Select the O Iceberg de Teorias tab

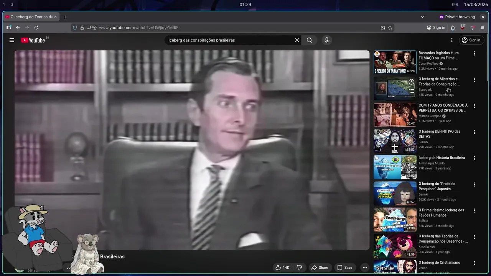[x=31, y=17]
